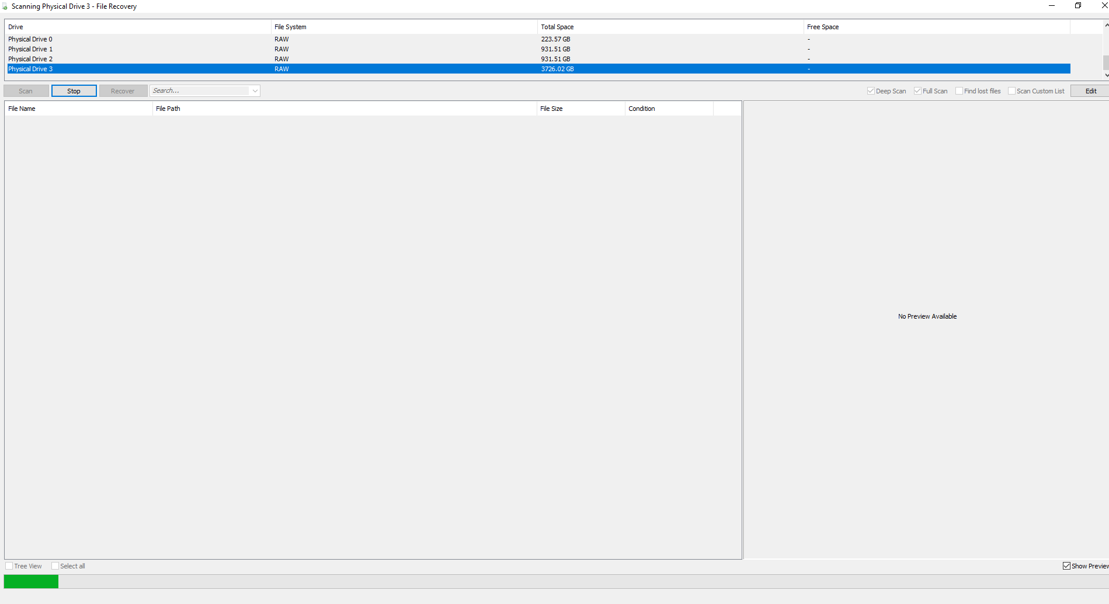This screenshot has height=604, width=1109.
Task: Select Physical Drive 0 row
Action: coord(30,39)
